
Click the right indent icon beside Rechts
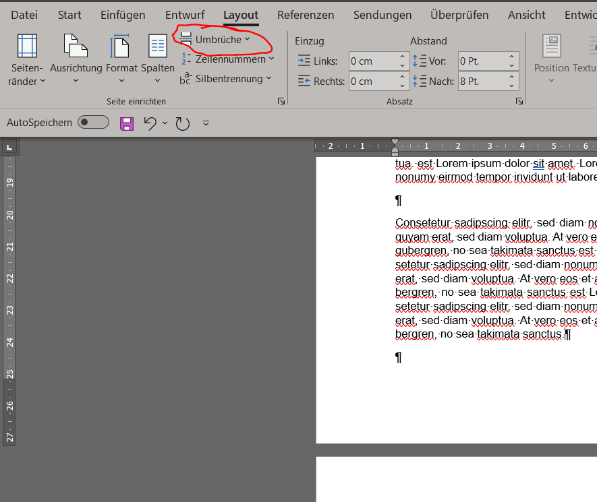tap(304, 81)
